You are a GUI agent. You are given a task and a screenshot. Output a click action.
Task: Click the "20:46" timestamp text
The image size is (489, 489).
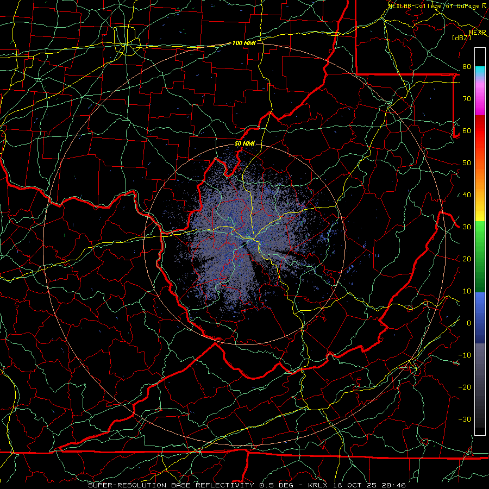[393, 485]
